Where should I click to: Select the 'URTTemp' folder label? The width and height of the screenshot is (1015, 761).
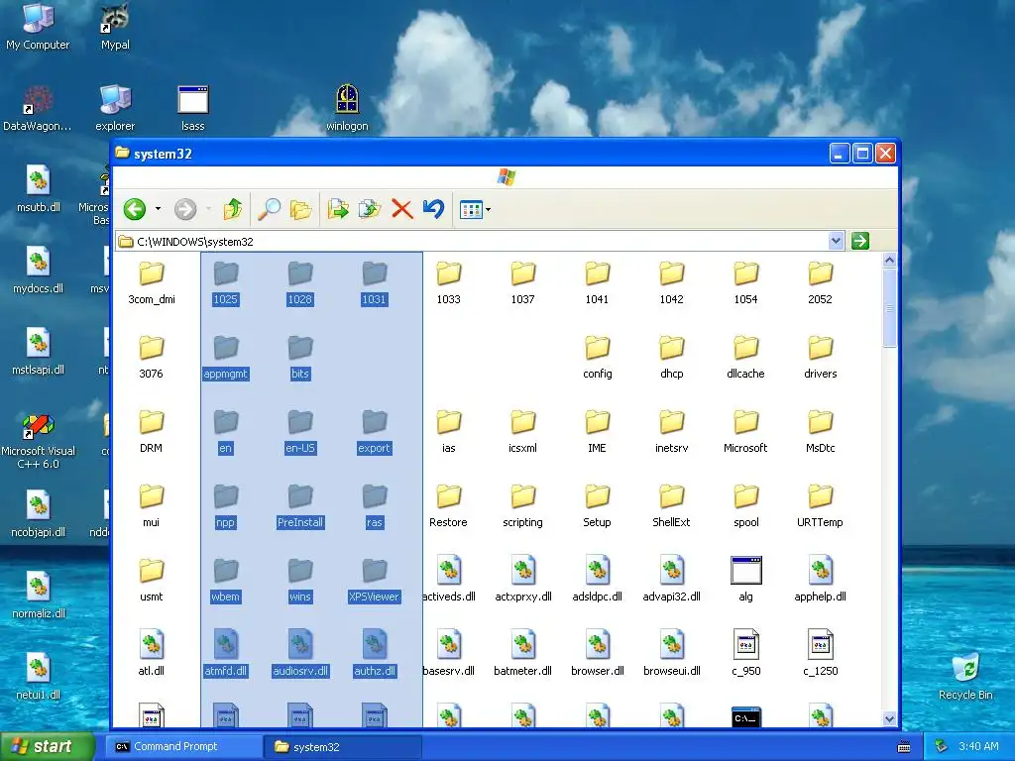click(x=820, y=522)
